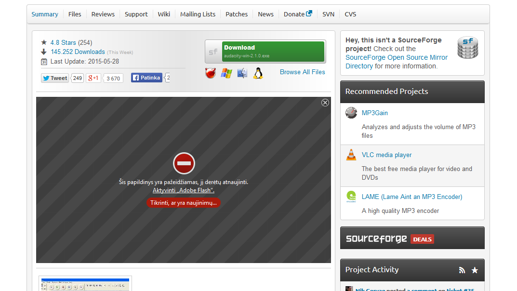
Task: Open the Mailing Lists tab
Action: tap(198, 14)
